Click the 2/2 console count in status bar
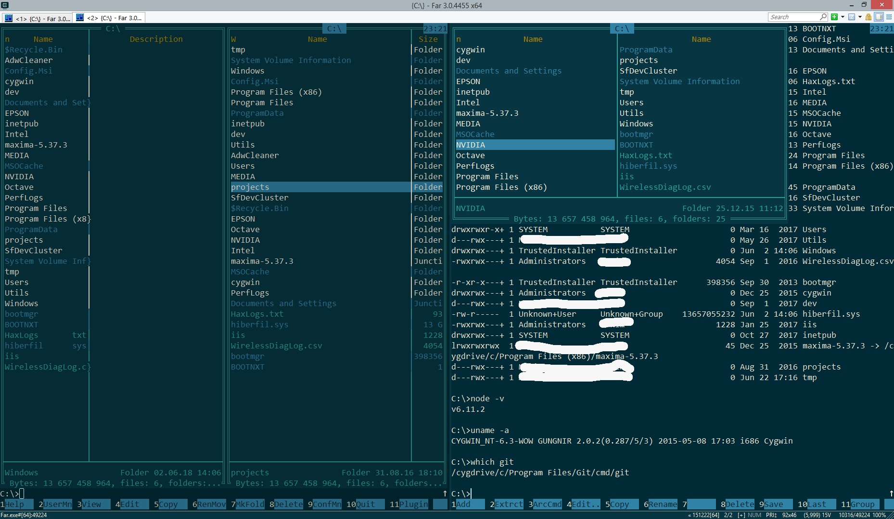Image resolution: width=894 pixels, height=519 pixels. tap(728, 515)
